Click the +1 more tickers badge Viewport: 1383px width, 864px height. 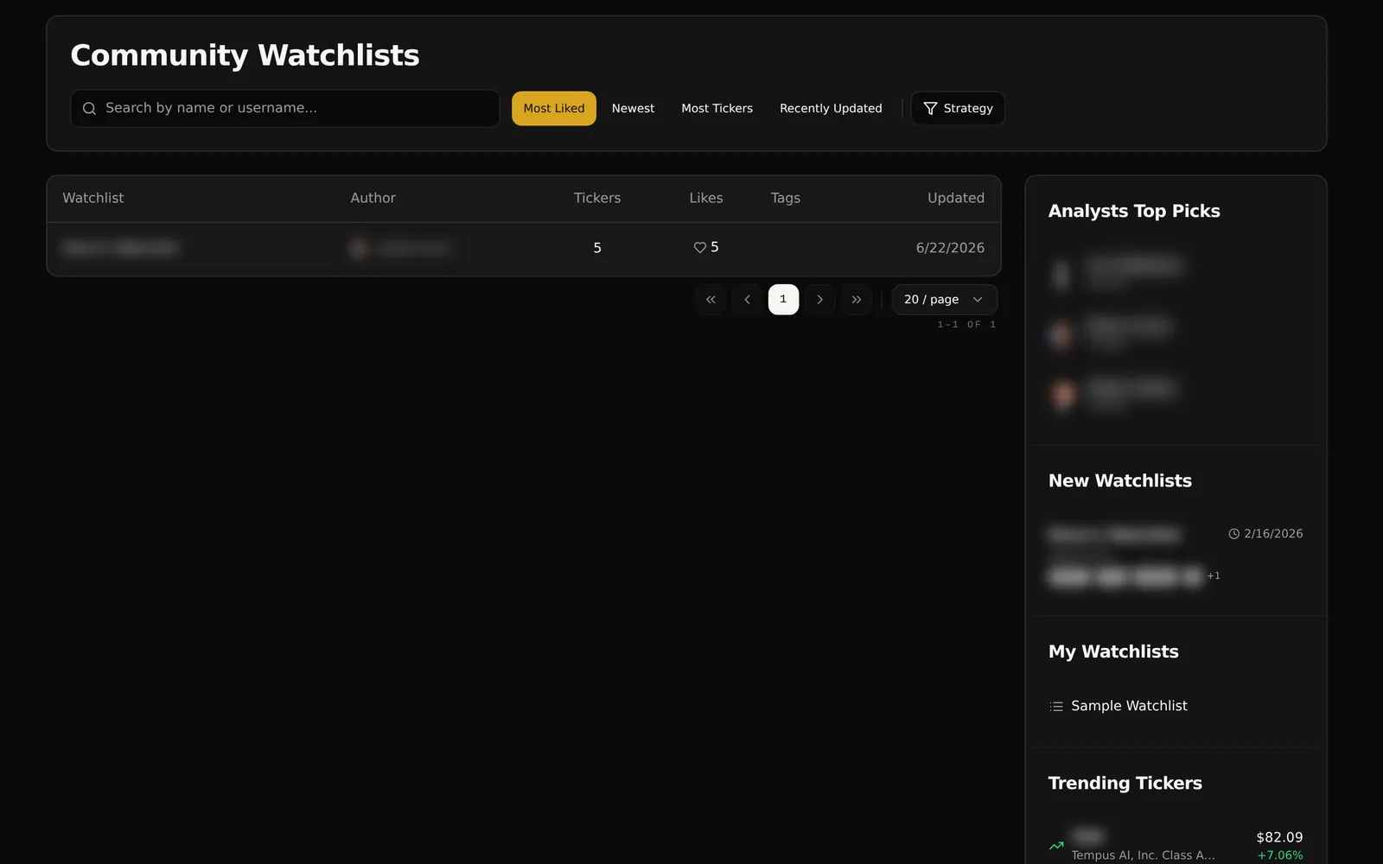click(1214, 575)
